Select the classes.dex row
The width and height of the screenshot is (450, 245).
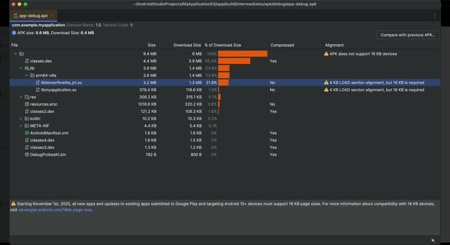coord(225,61)
